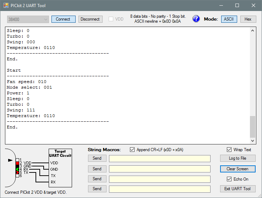Click the Clear Screen button
262x198 pixels.
(238, 169)
